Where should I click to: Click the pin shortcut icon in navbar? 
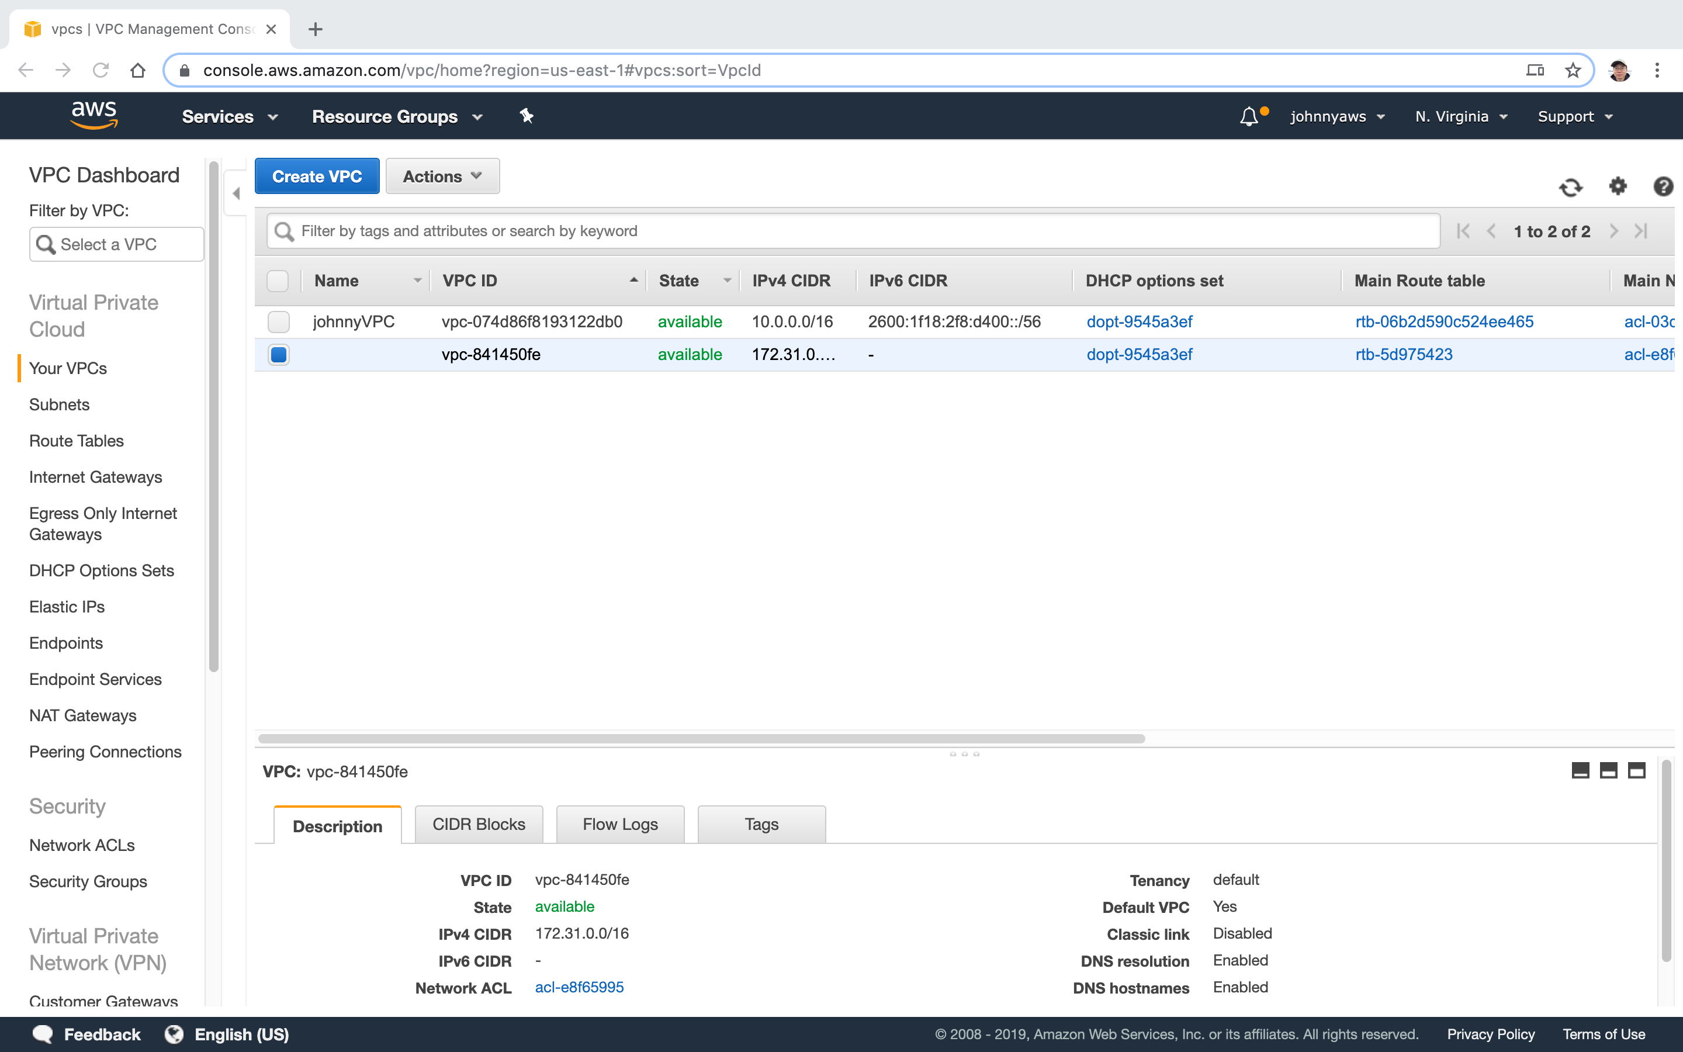click(527, 116)
